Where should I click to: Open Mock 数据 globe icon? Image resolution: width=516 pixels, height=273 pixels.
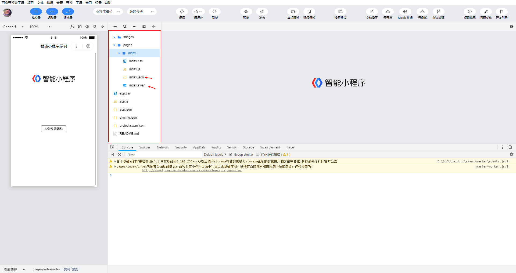pos(405,12)
